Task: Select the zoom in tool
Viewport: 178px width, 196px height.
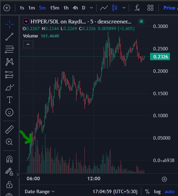Action: (9, 142)
